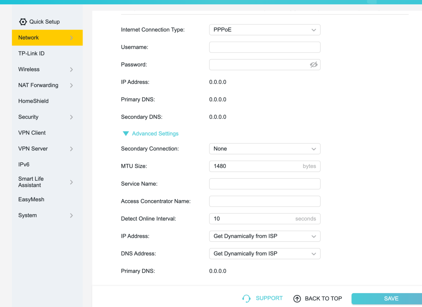The image size is (422, 307).
Task: Click the SUPPORT link
Action: (269, 298)
